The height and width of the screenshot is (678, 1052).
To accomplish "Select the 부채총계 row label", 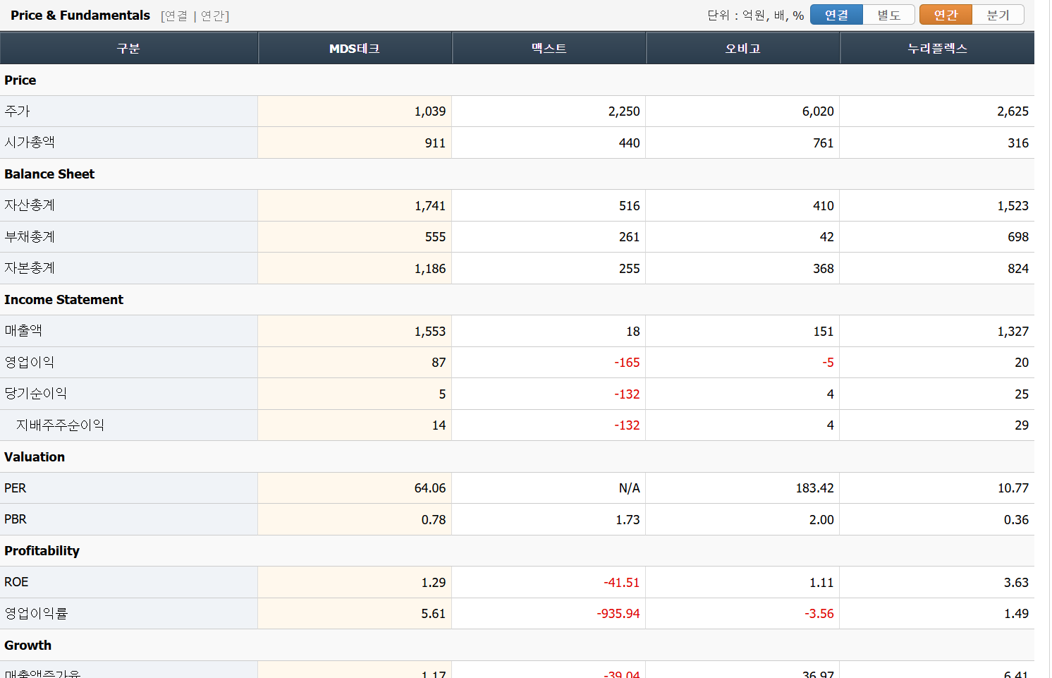I will [30, 237].
